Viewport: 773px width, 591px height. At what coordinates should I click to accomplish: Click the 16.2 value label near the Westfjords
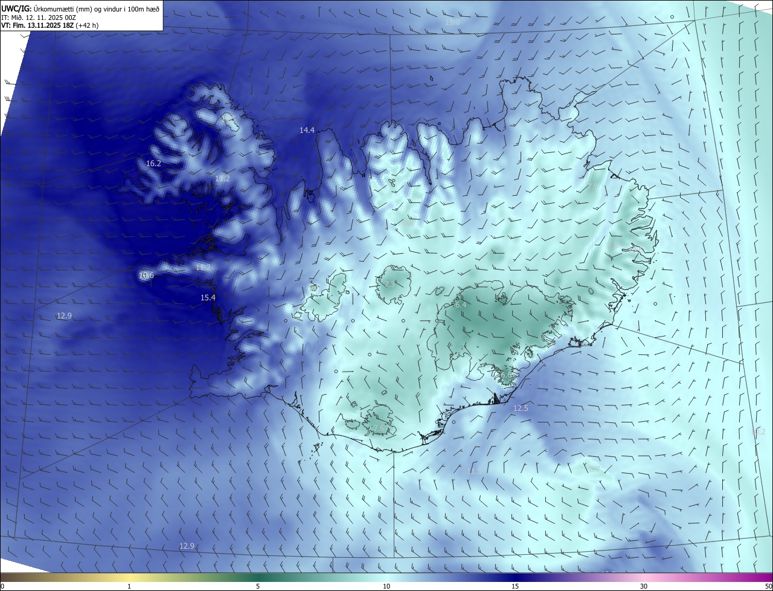pos(153,164)
